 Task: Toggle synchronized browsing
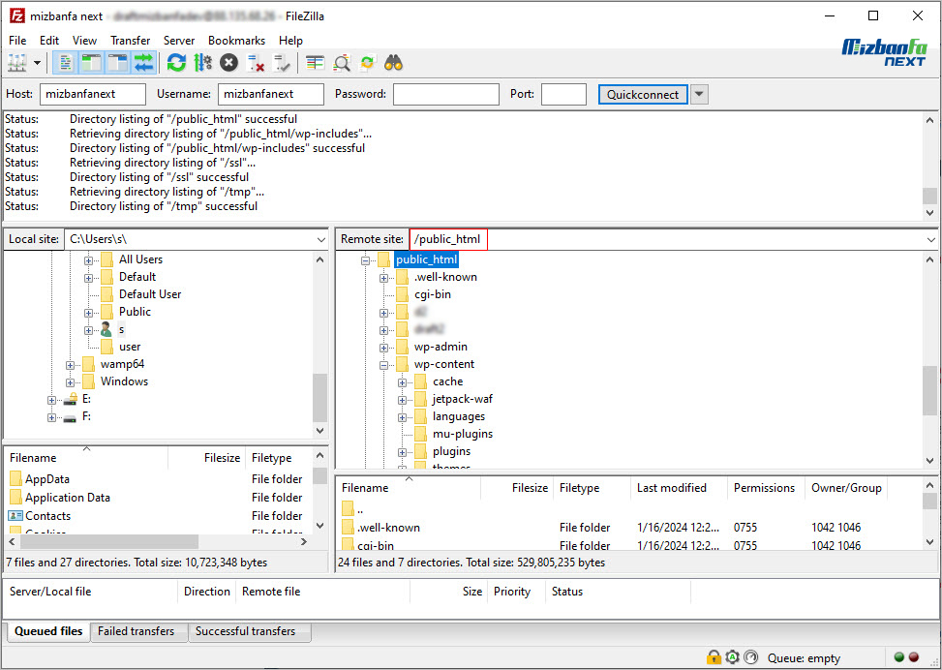(367, 63)
